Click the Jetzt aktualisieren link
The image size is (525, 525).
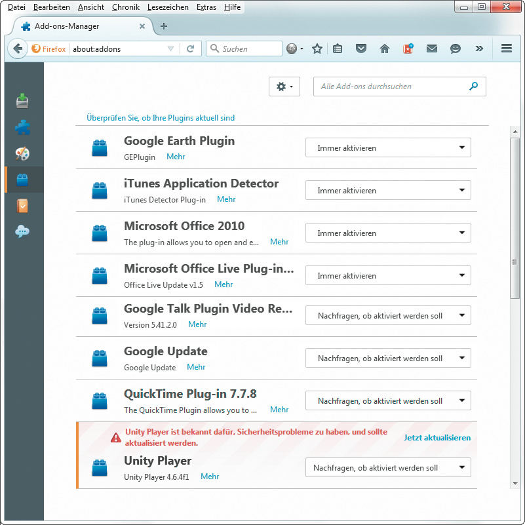(437, 438)
